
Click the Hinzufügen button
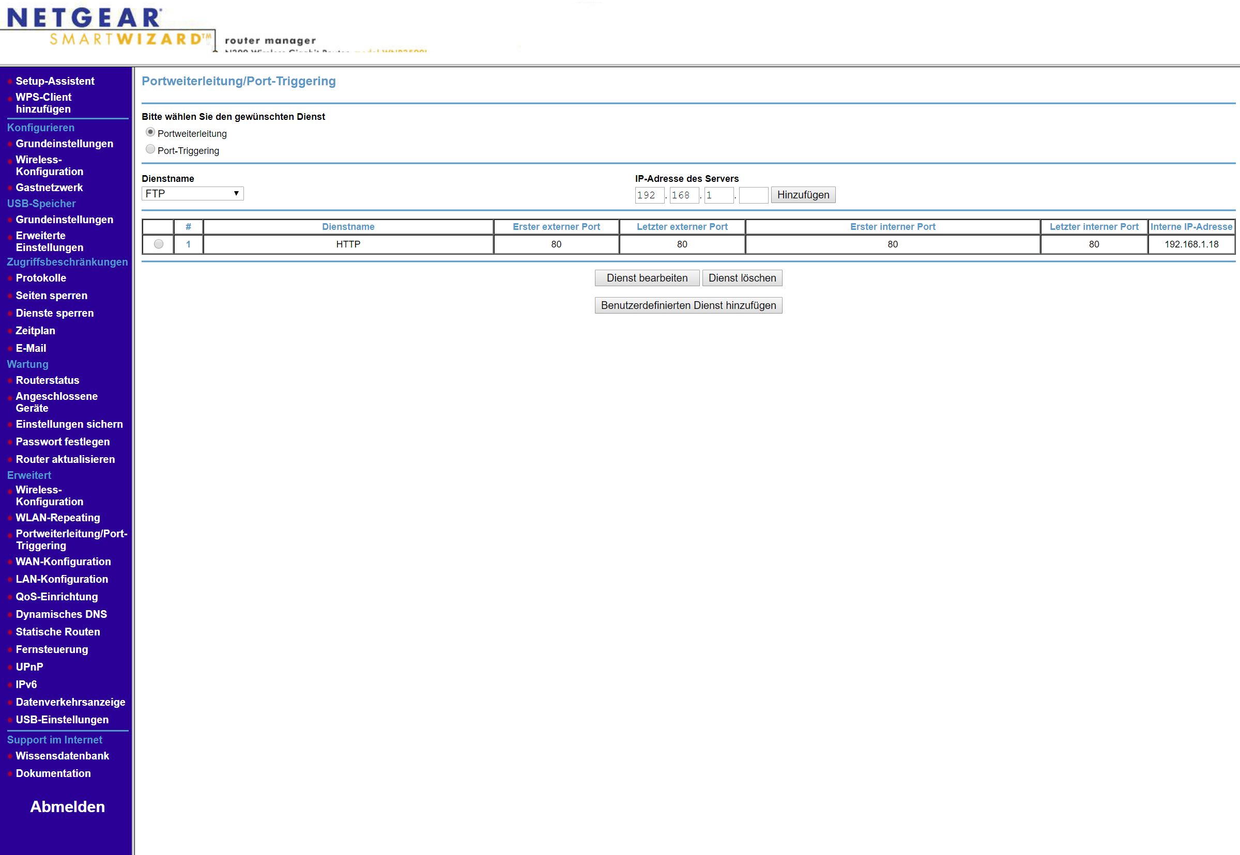(x=803, y=195)
